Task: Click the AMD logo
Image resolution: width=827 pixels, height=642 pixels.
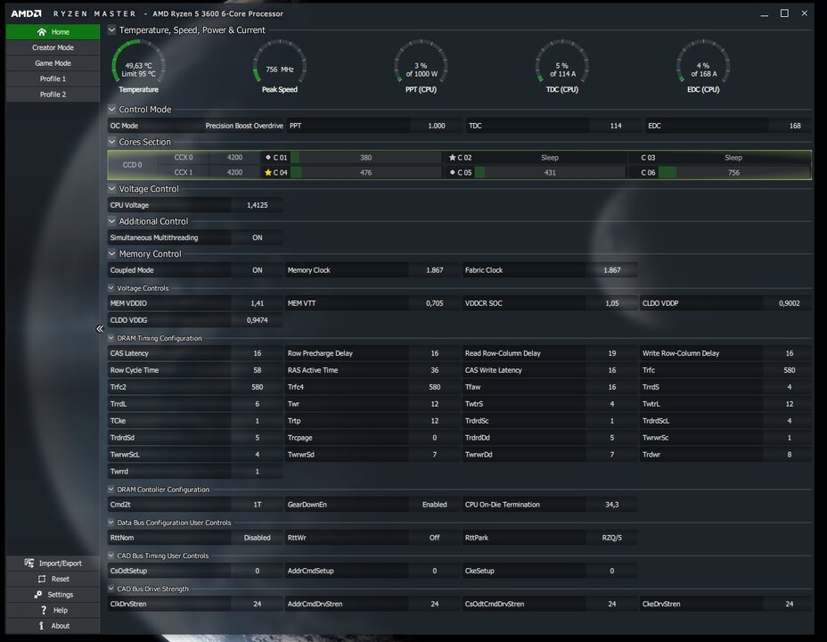Action: tap(27, 13)
